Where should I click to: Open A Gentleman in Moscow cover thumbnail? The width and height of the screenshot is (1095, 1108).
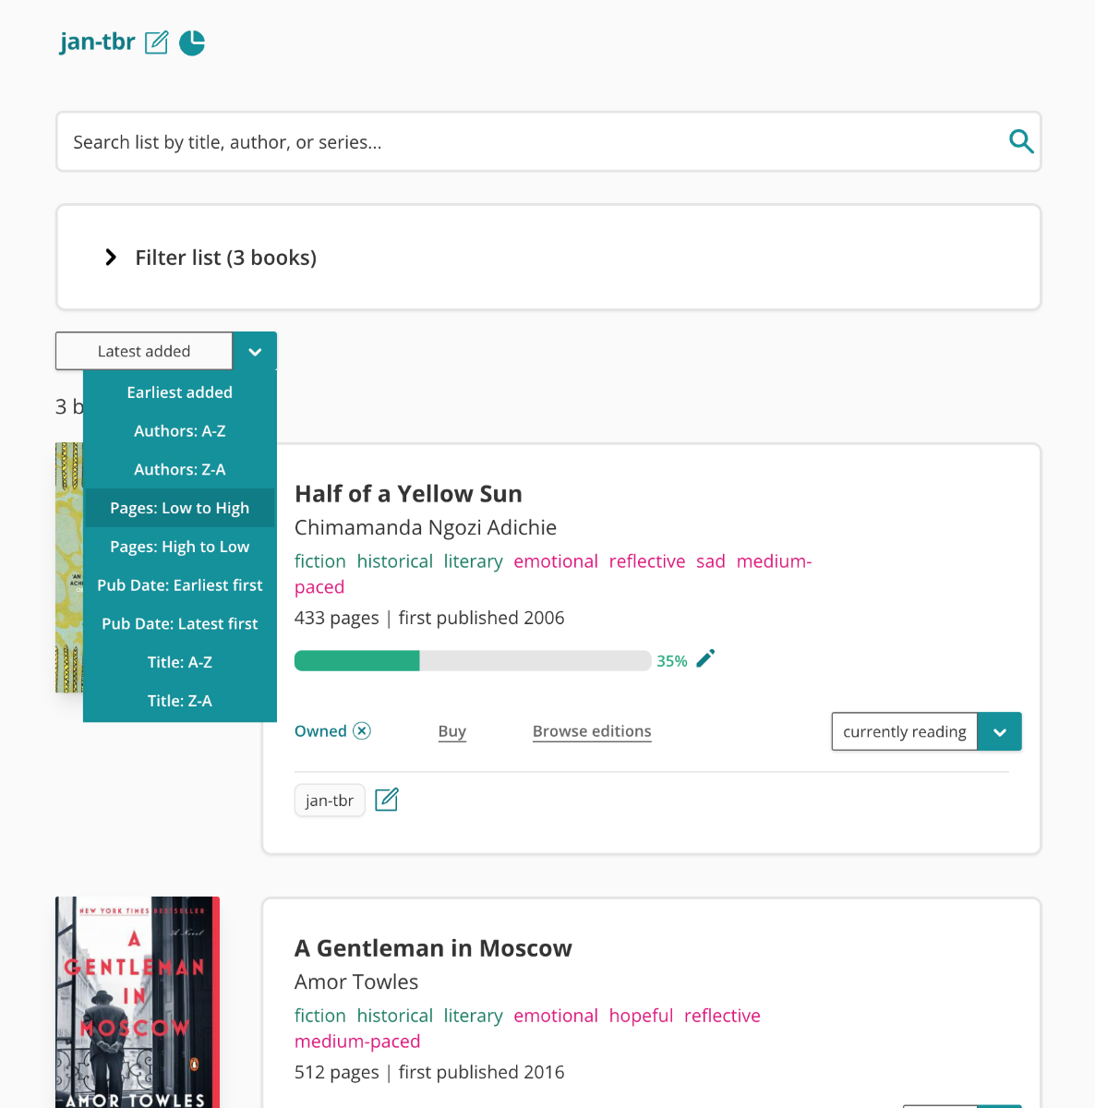pos(138,1002)
